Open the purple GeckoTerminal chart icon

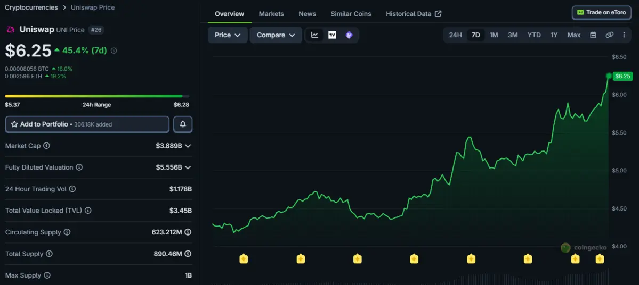[x=349, y=35]
